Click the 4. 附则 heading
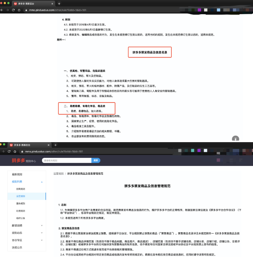This screenshot has height=262, width=253. (x=66, y=20)
